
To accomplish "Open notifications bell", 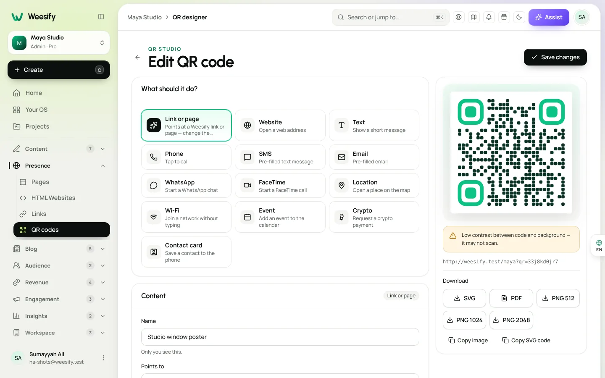I will click(x=489, y=17).
